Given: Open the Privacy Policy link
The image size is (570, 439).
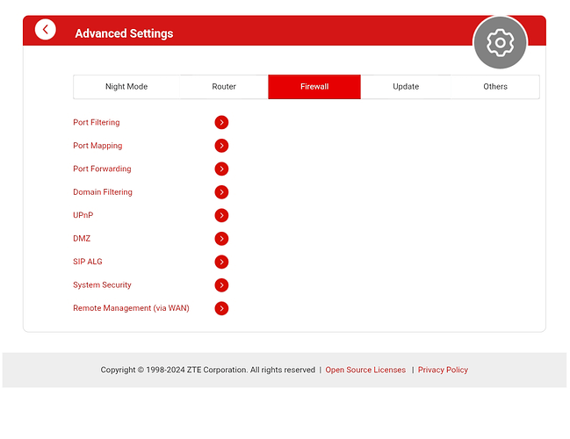Looking at the screenshot, I should click(x=443, y=371).
